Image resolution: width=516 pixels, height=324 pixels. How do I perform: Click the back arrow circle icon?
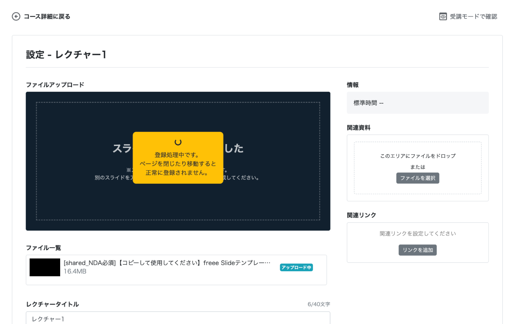[16, 16]
